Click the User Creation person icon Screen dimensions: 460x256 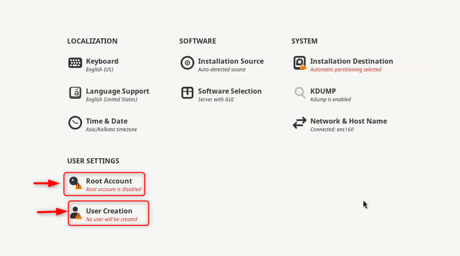(76, 213)
